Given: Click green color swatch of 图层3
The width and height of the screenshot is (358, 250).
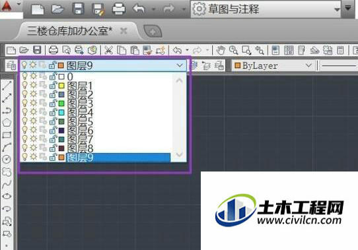Looking at the screenshot, I should click(61, 104).
